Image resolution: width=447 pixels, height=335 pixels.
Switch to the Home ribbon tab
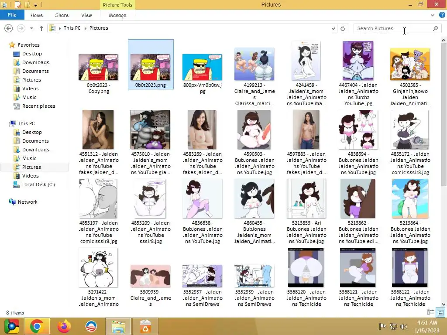(x=37, y=15)
